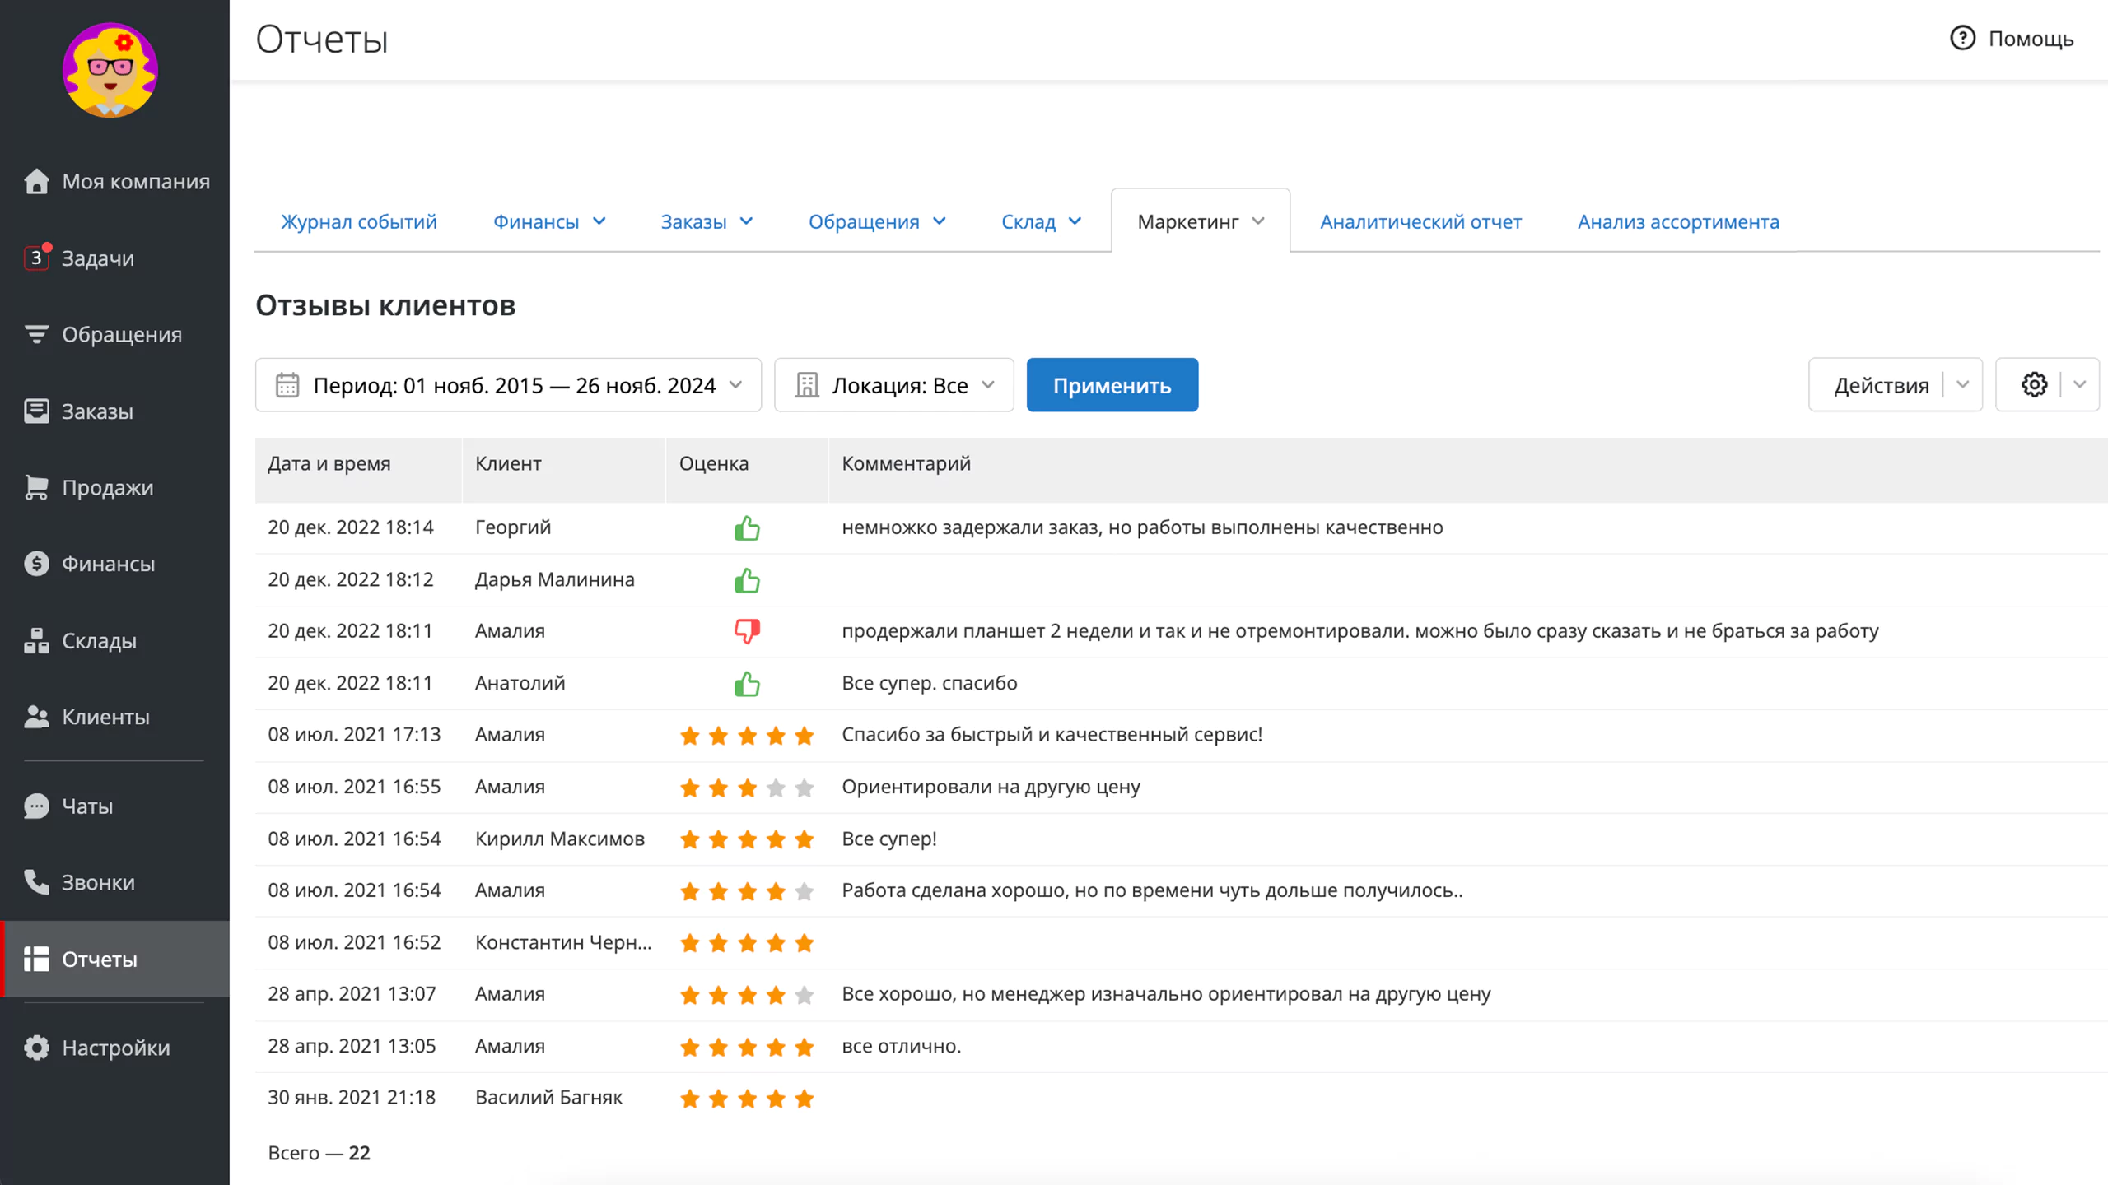This screenshot has width=2108, height=1185.
Task: Select the Маркетинг tab label
Action: pyautogui.click(x=1187, y=221)
